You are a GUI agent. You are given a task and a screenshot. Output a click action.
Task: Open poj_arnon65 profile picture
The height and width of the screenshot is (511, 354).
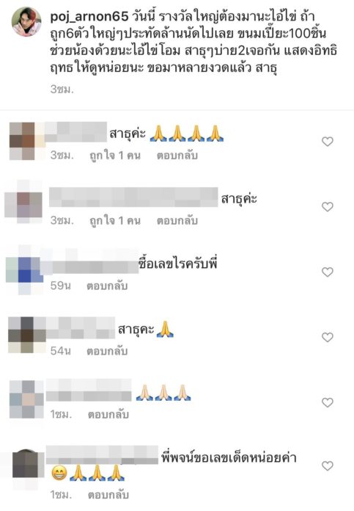[26, 21]
